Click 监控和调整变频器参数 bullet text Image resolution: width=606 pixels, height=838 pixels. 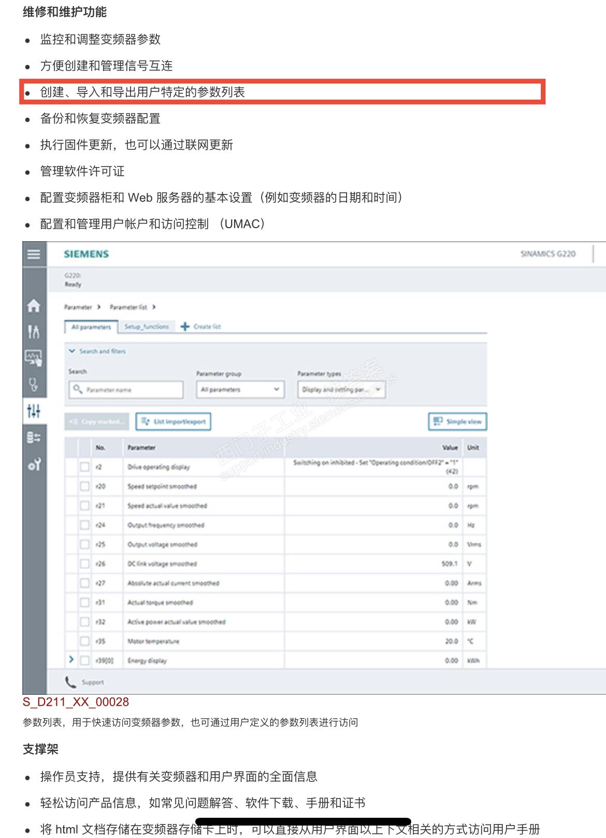[x=100, y=39]
